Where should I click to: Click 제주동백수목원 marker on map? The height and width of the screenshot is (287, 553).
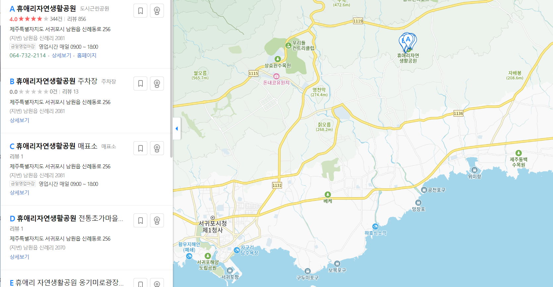pyautogui.click(x=519, y=153)
